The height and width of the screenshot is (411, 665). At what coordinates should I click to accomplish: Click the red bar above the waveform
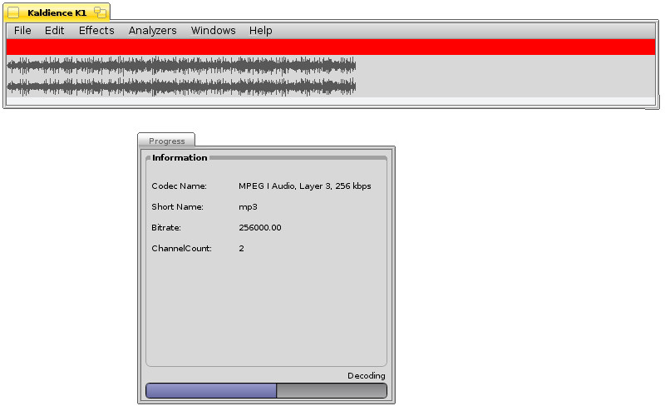click(331, 47)
